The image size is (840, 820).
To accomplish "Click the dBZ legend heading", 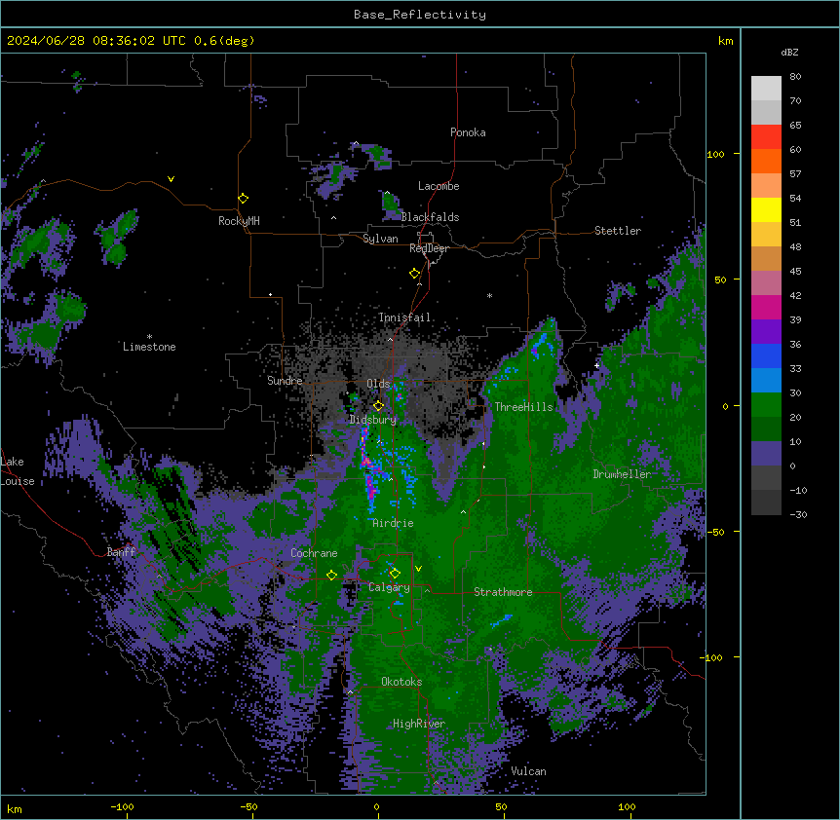I will pos(789,53).
